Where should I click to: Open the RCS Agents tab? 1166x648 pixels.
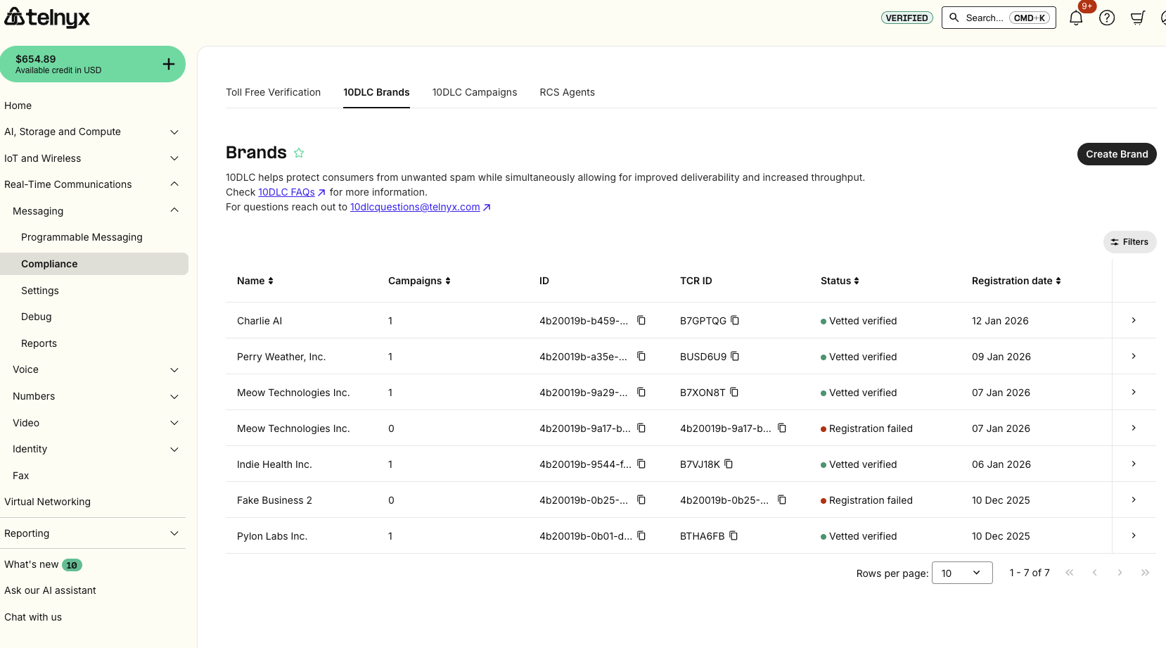pyautogui.click(x=567, y=92)
